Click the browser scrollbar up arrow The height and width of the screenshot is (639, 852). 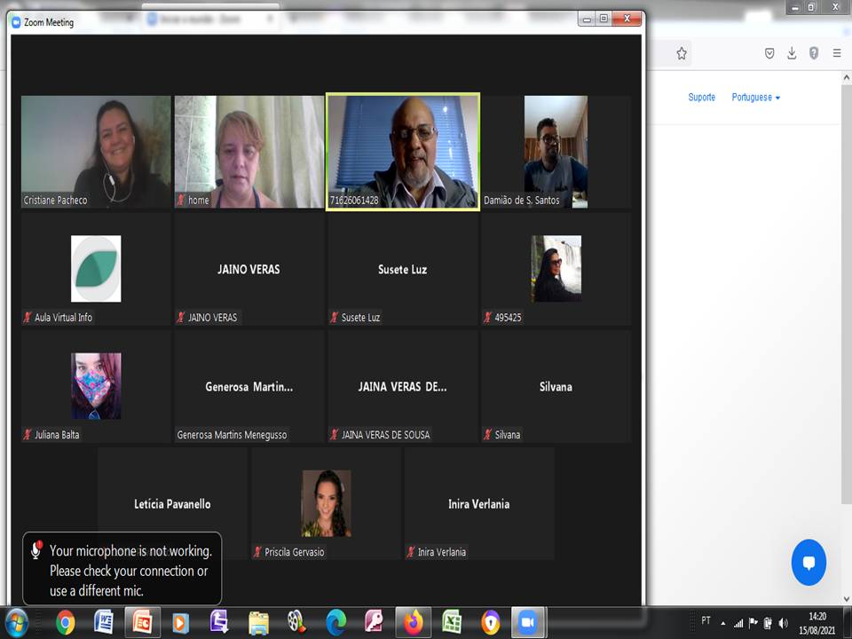tap(846, 78)
